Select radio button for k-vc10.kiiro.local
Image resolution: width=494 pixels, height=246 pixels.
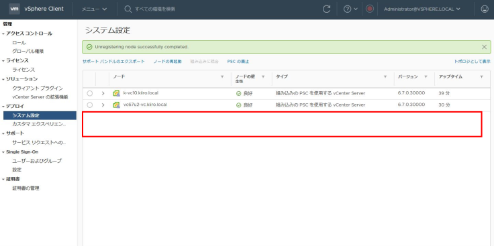coord(90,93)
